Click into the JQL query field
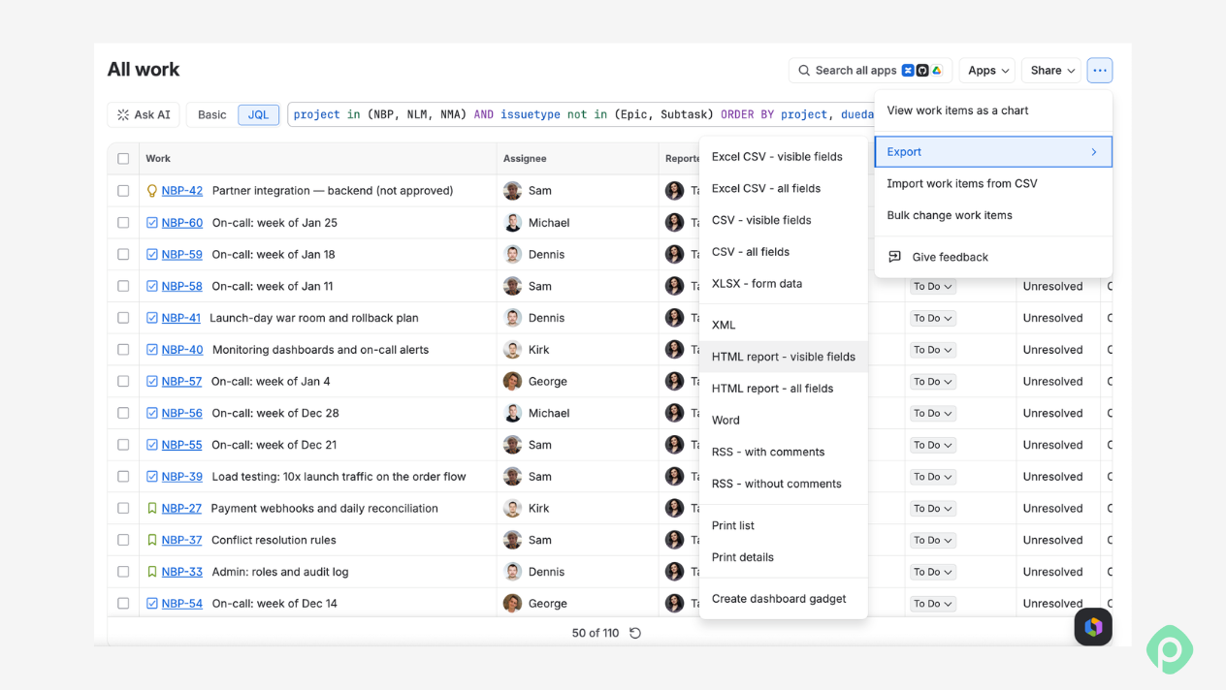 582,114
